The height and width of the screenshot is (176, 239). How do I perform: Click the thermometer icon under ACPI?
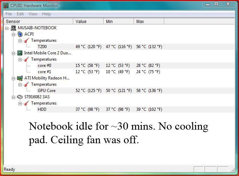(x=27, y=41)
